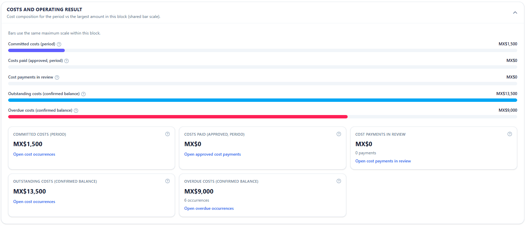Select the MX$13,500 value beside Outstanding costs bar
This screenshot has width=525, height=226.
click(x=507, y=94)
